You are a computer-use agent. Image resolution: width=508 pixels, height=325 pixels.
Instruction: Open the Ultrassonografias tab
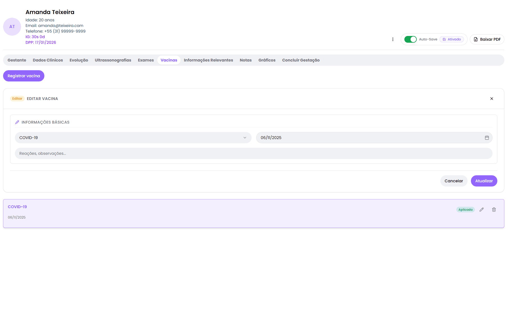(113, 60)
